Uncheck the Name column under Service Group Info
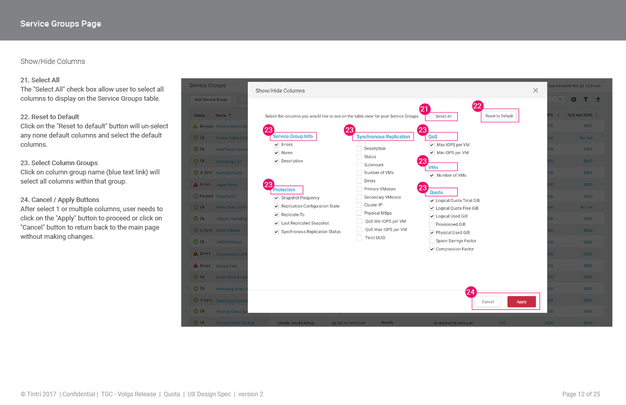This screenshot has width=626, height=405. pyautogui.click(x=276, y=152)
